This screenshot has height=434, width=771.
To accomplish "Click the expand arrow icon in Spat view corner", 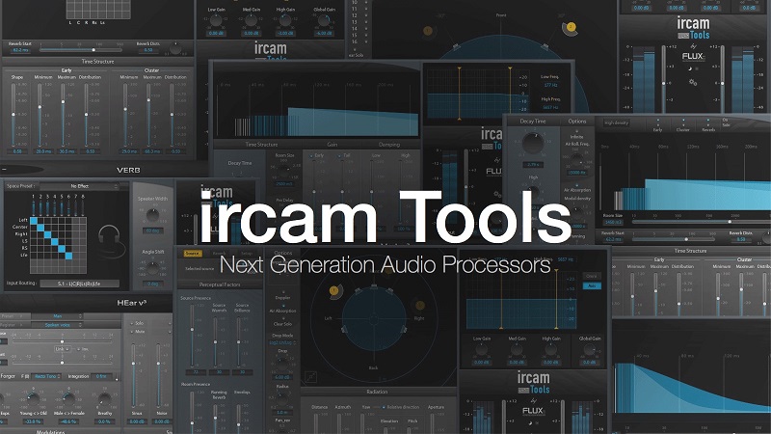I will click(x=310, y=377).
